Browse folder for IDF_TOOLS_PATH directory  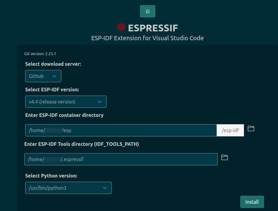pyautogui.click(x=225, y=157)
